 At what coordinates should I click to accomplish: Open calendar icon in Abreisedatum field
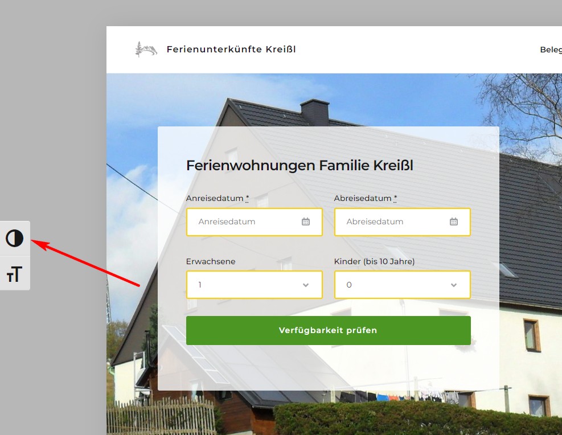point(454,222)
